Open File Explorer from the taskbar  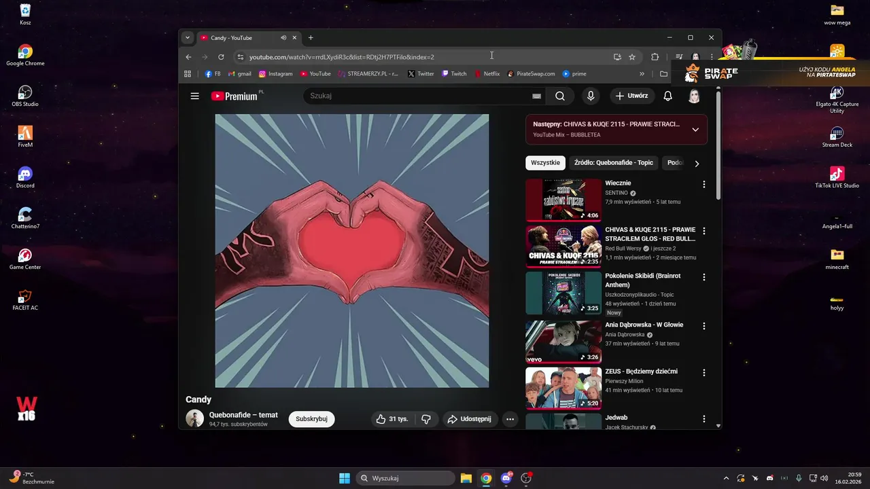pos(466,478)
